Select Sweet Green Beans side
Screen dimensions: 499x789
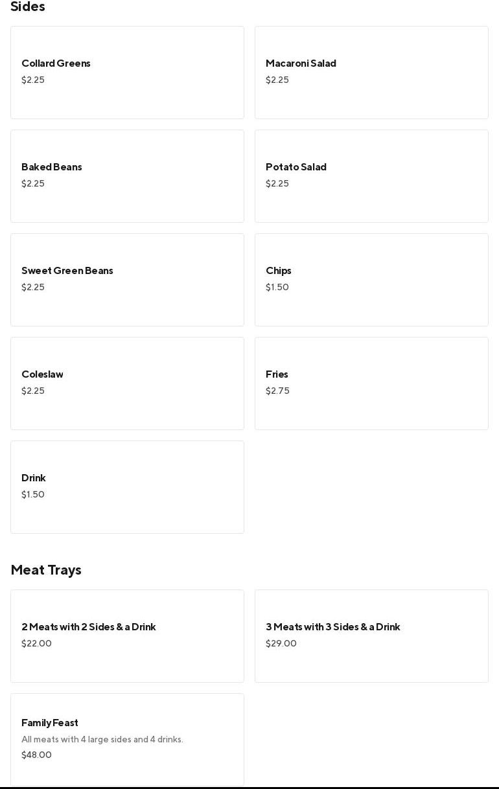[x=127, y=280]
